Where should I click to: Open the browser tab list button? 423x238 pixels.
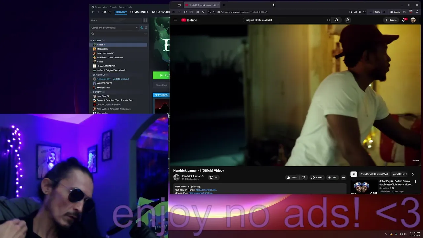(179, 5)
